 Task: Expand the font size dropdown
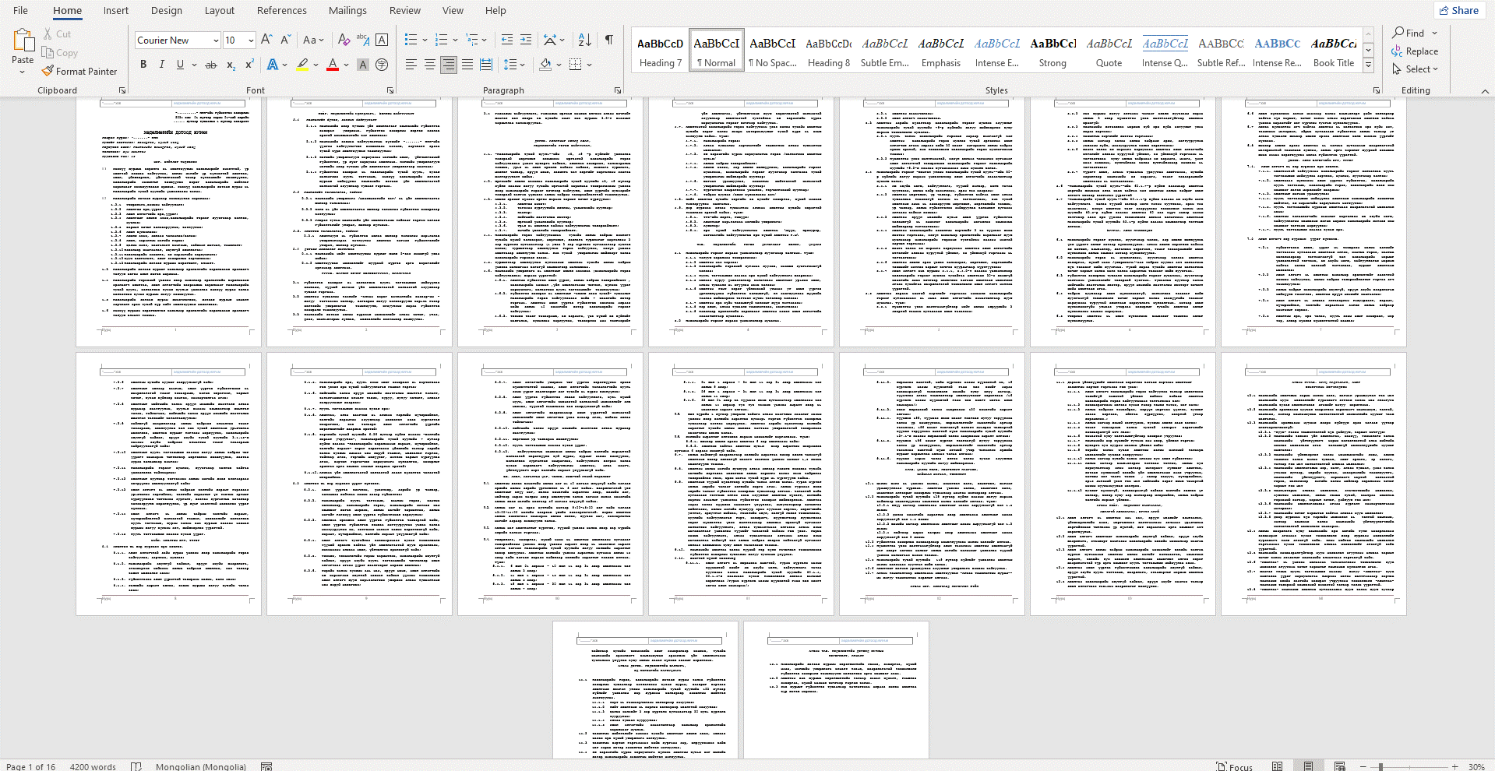251,40
